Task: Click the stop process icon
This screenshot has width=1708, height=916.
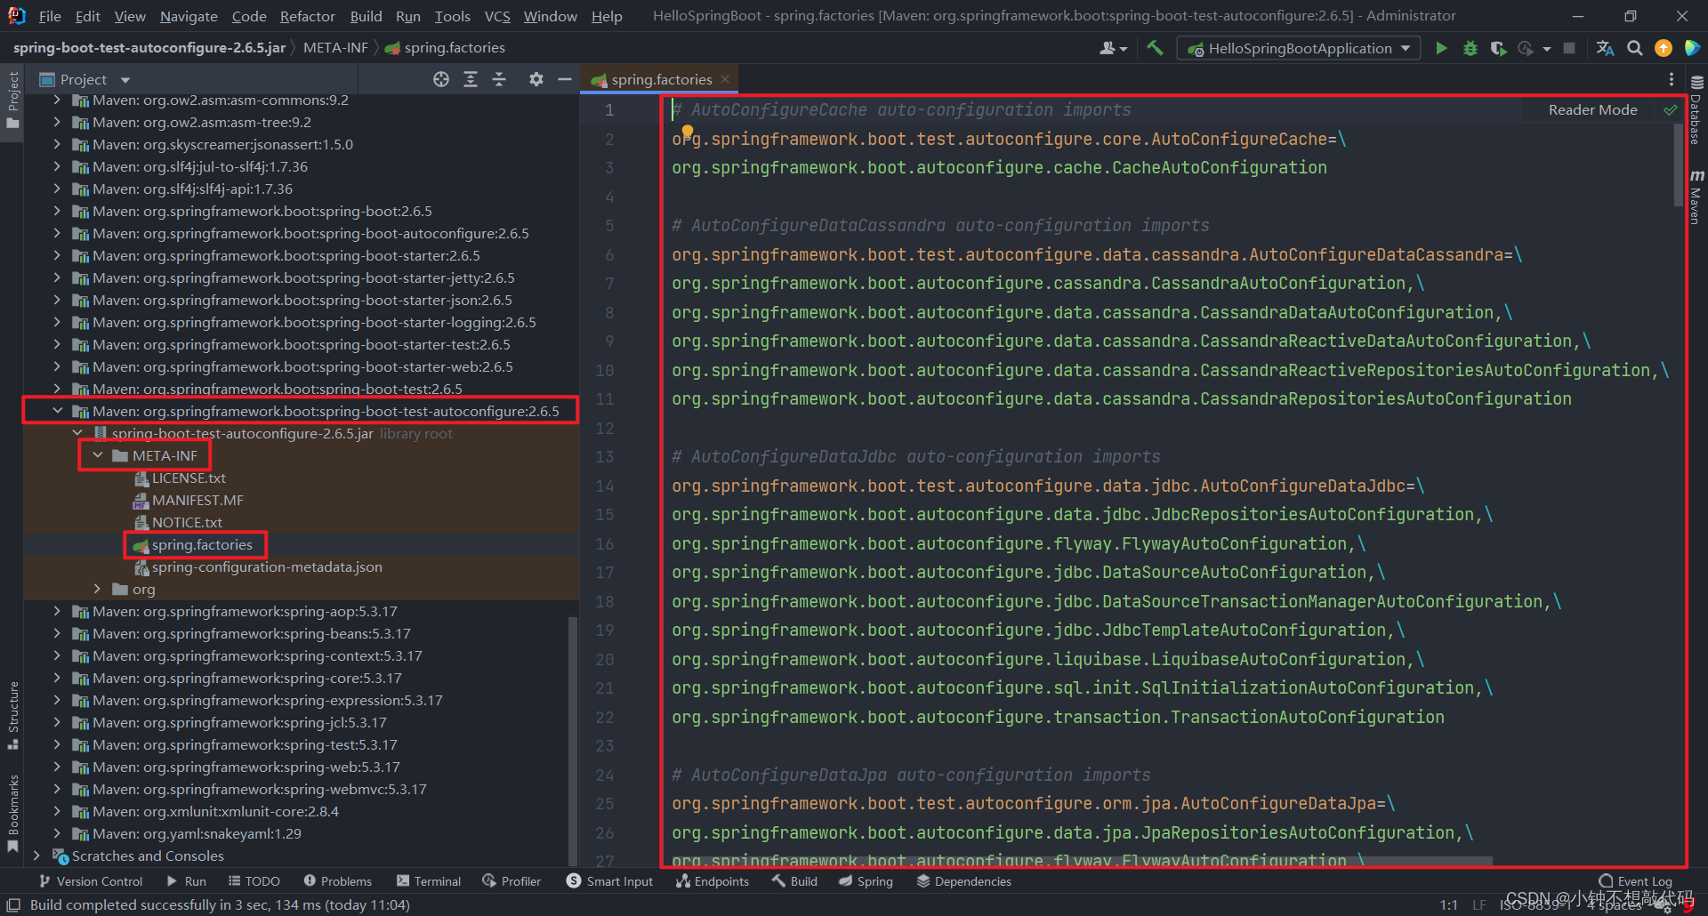Action: (1569, 48)
